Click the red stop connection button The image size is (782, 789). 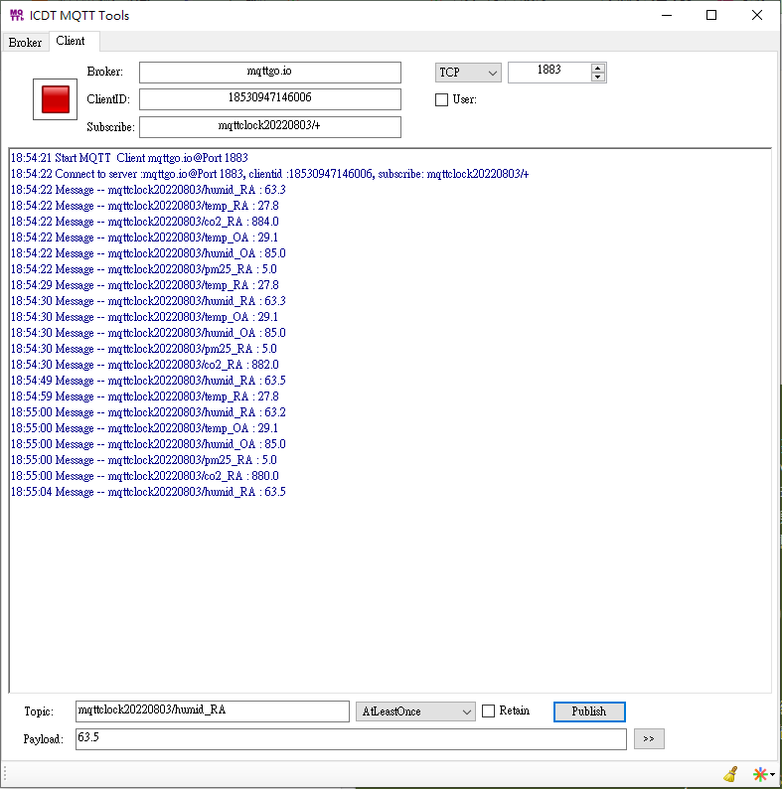pyautogui.click(x=56, y=99)
